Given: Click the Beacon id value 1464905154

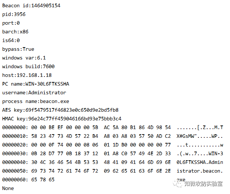Looking at the screenshot, I should point(46,5).
